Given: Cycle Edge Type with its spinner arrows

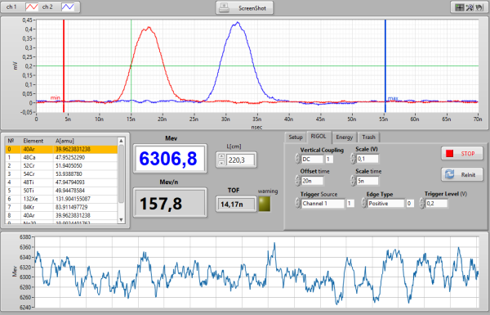Looking at the screenshot, I should pyautogui.click(x=363, y=203).
